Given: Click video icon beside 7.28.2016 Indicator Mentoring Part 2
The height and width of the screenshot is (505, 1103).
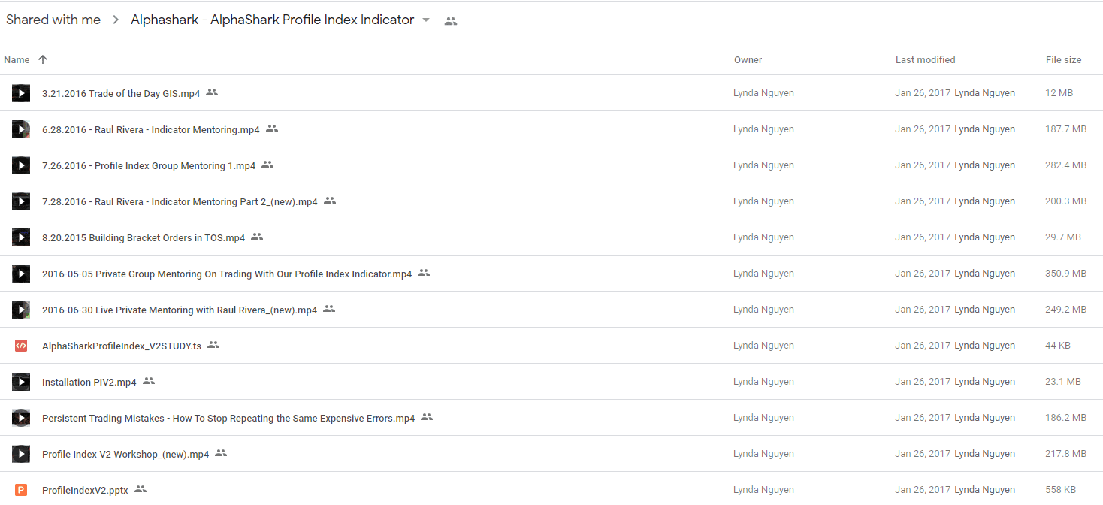Looking at the screenshot, I should [x=21, y=201].
